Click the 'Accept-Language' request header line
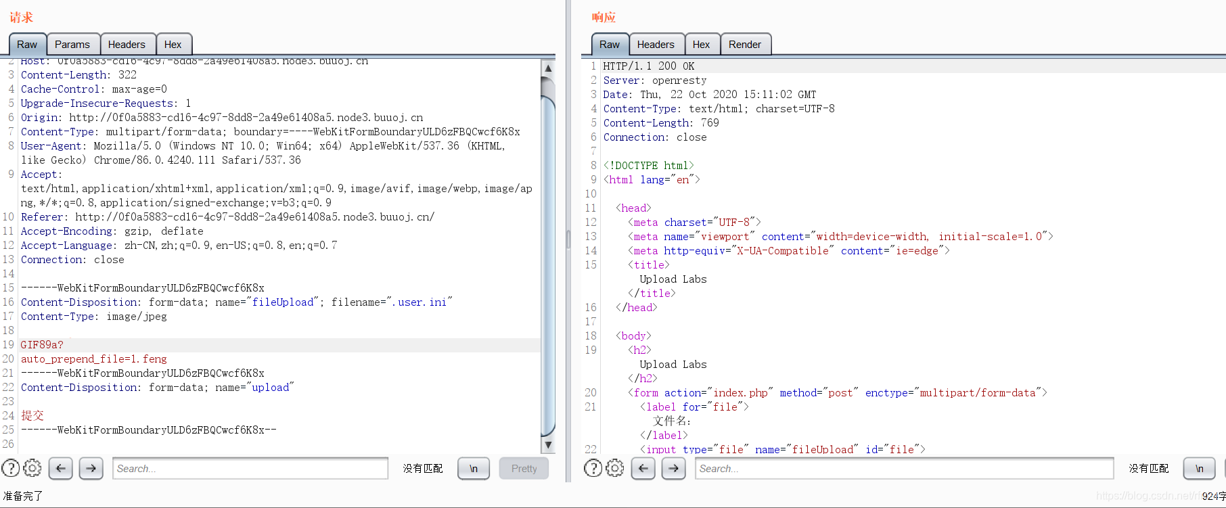The width and height of the screenshot is (1226, 508). [x=179, y=246]
